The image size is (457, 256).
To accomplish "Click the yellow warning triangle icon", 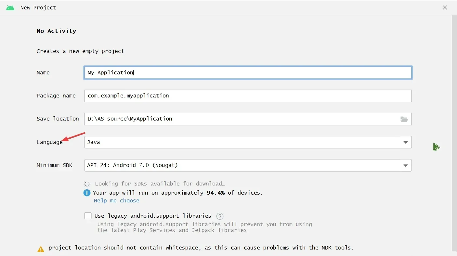I will point(41,249).
